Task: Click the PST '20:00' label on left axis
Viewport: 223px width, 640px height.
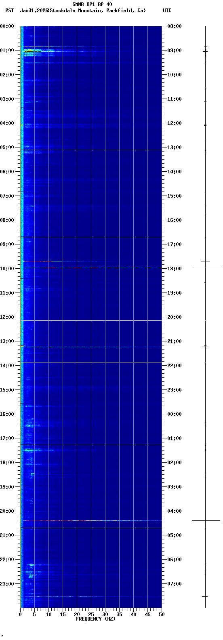Action: point(7,511)
